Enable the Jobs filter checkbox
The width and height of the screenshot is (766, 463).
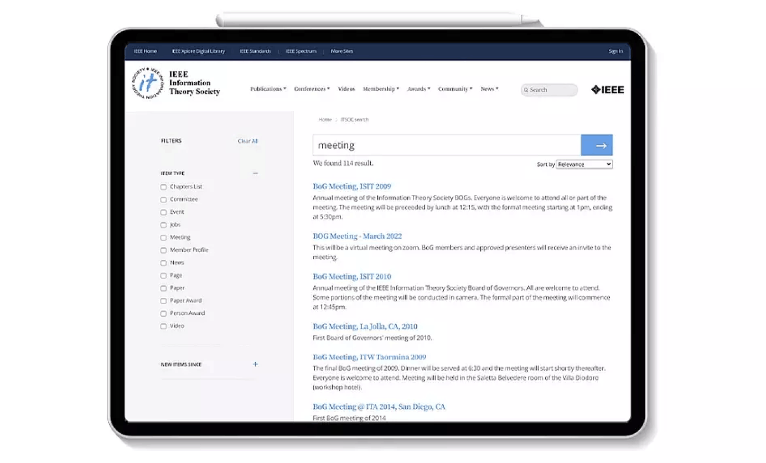pos(163,225)
